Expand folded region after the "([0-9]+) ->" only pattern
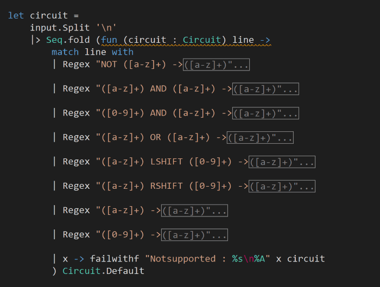380x287 pixels. (x=194, y=234)
